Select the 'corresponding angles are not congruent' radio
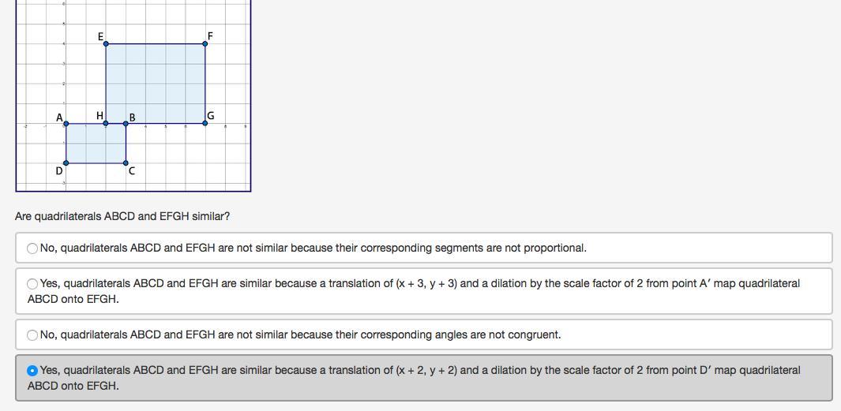The width and height of the screenshot is (841, 411). click(32, 335)
